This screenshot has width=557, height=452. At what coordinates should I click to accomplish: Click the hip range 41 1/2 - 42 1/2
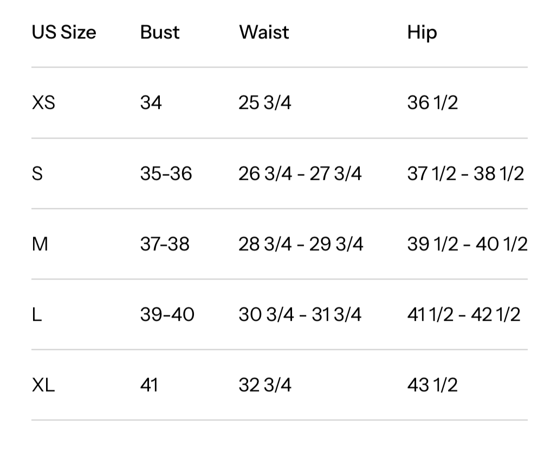463,314
